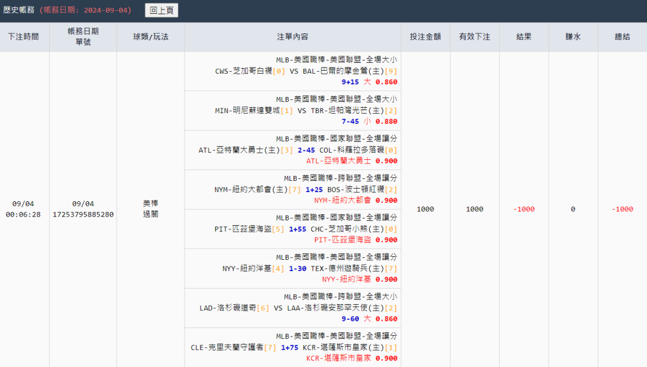Viewport: 647px width, 367px height.
Task: Click the 賺水 value 0
Action: (573, 209)
